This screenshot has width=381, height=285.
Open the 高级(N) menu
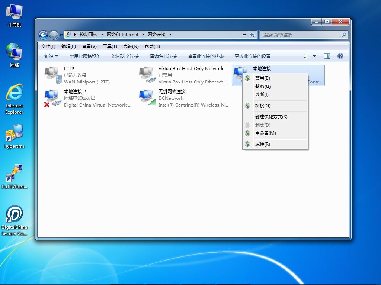[x=131, y=46]
